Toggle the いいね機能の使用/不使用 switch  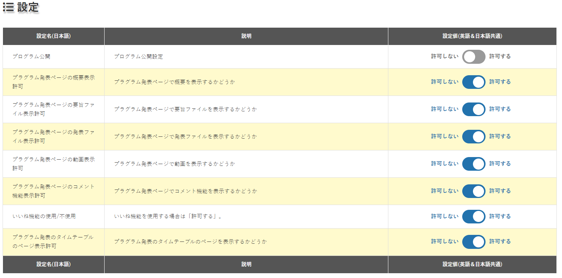[x=474, y=217]
